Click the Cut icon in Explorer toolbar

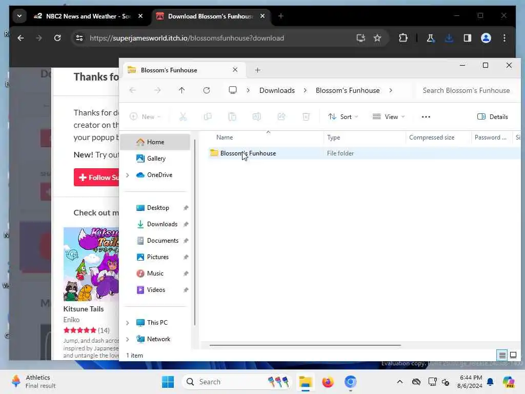coord(183,116)
